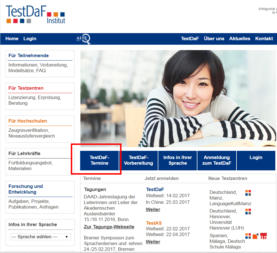
Task: Follow the 'Zur Tagungs-Webseite' link
Action: click(x=109, y=227)
